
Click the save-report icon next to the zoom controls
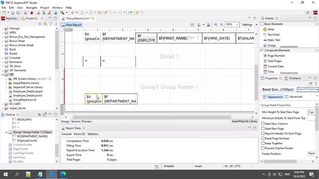pyautogui.click(x=208, y=25)
